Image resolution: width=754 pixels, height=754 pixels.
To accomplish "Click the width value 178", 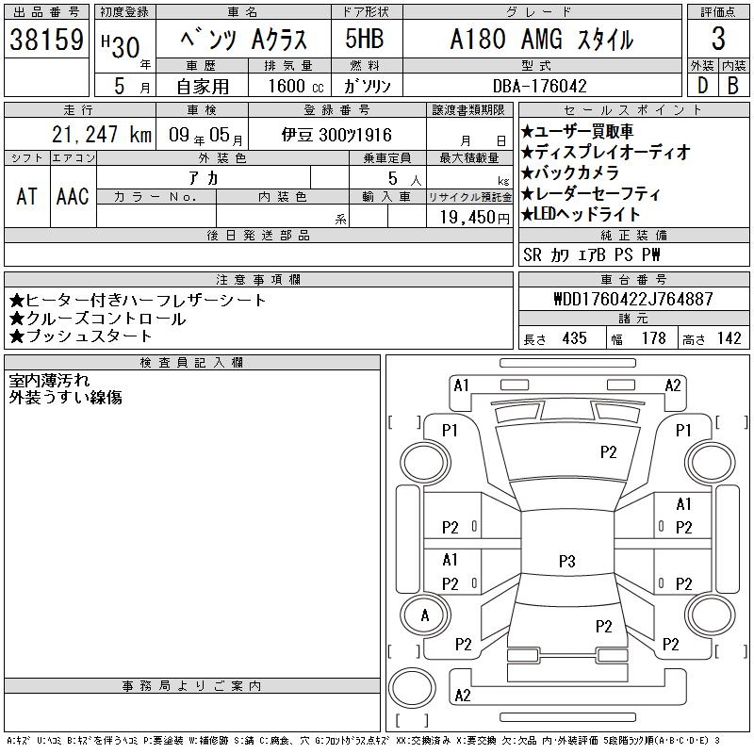I will 653,338.
